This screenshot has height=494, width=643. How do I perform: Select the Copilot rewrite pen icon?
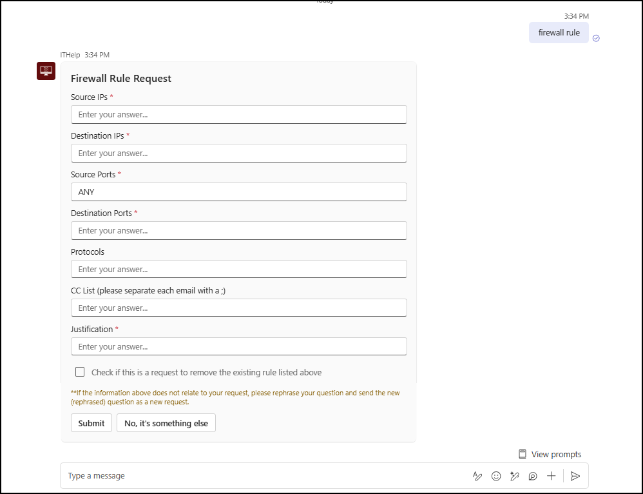[x=514, y=476]
